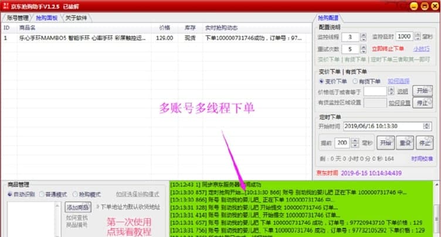
Task: Increase the price threshold with up arrow
Action: coord(391,90)
